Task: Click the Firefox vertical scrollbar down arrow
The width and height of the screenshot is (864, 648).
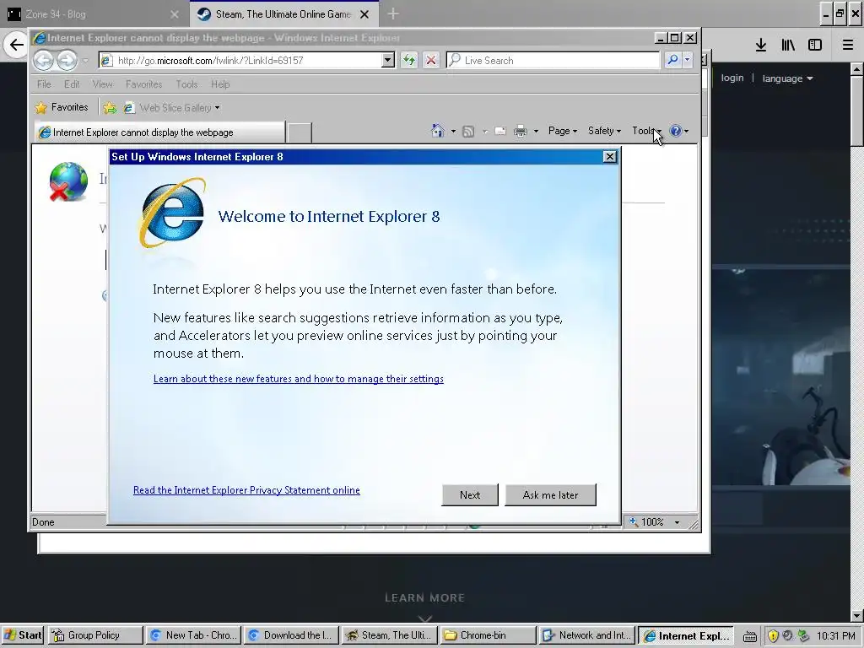Action: [857, 615]
